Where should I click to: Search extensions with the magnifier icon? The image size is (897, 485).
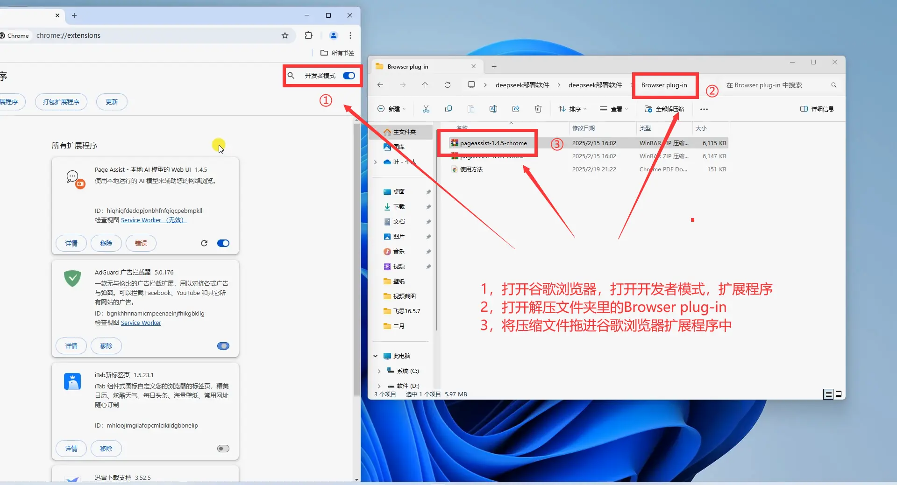[x=291, y=76]
